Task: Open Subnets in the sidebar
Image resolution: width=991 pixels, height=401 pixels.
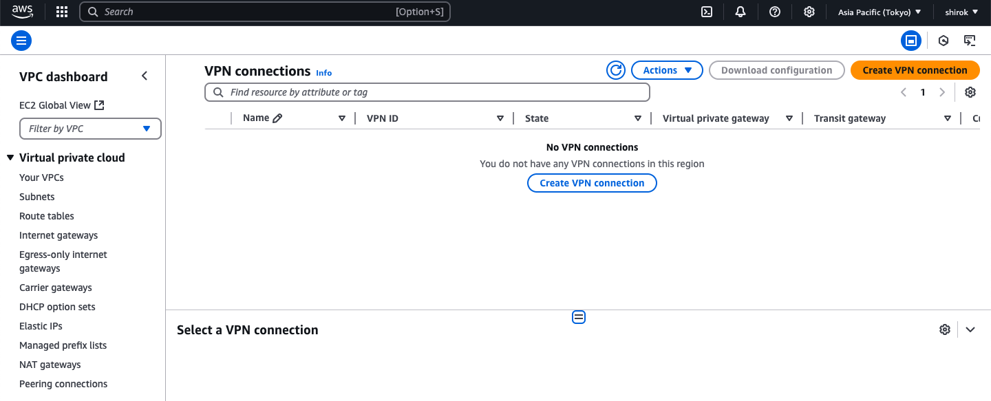Action: 37,197
